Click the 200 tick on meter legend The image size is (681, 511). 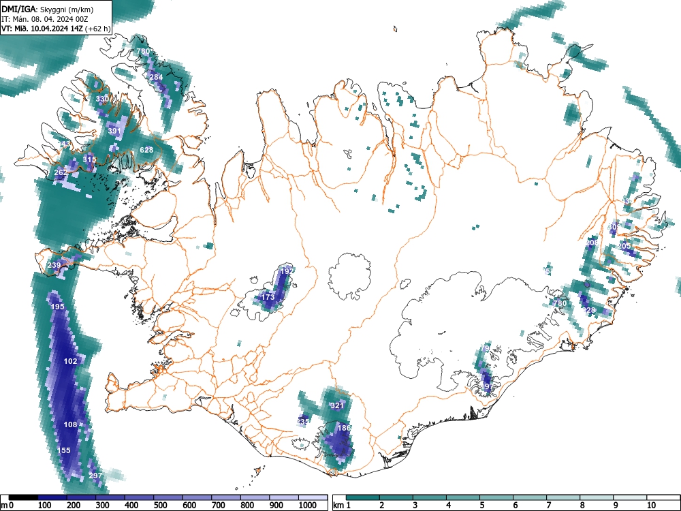[74, 506]
